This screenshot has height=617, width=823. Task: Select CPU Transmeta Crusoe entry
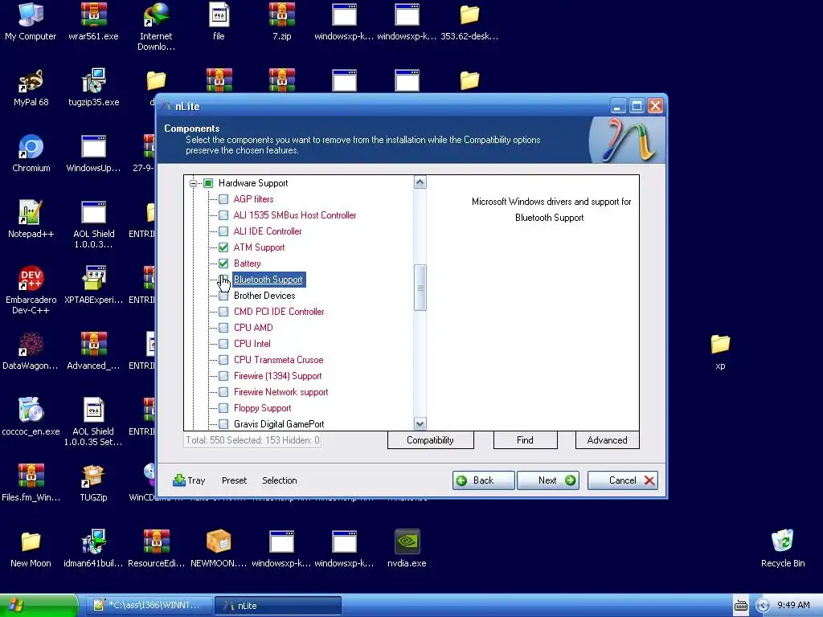pos(279,360)
